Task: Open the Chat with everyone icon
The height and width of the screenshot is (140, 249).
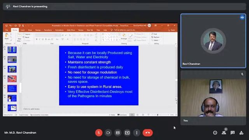Action: coord(233,133)
